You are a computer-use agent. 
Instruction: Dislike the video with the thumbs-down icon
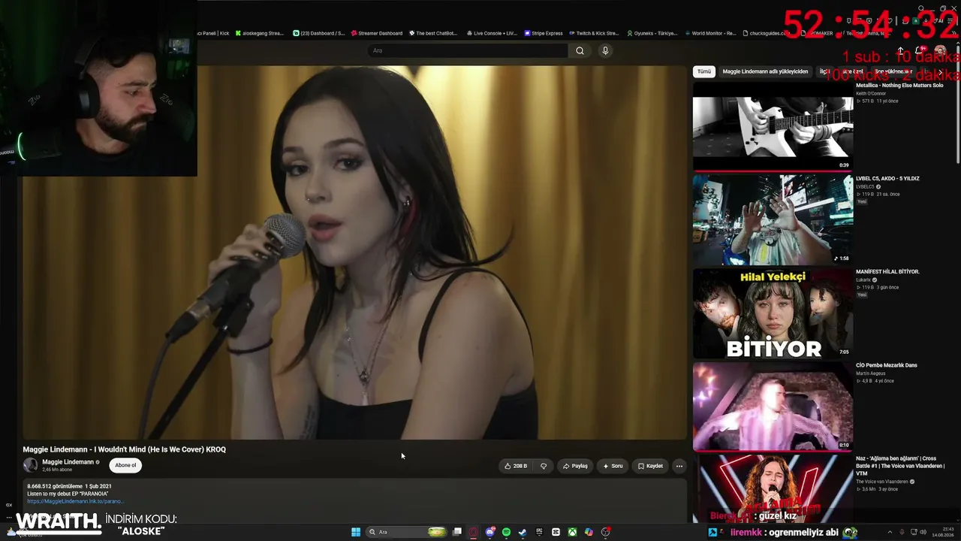[544, 466]
